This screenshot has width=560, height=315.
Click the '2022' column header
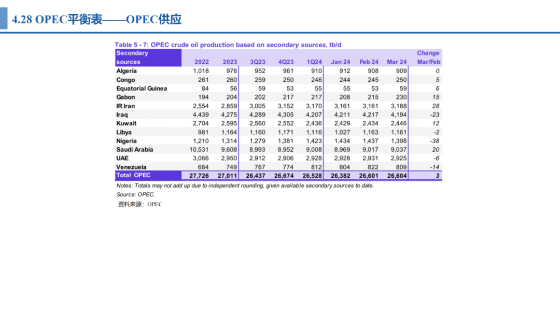tap(201, 62)
